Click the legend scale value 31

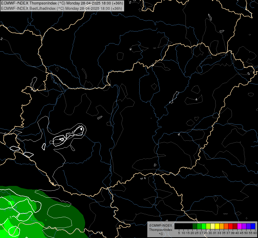coord(215,233)
